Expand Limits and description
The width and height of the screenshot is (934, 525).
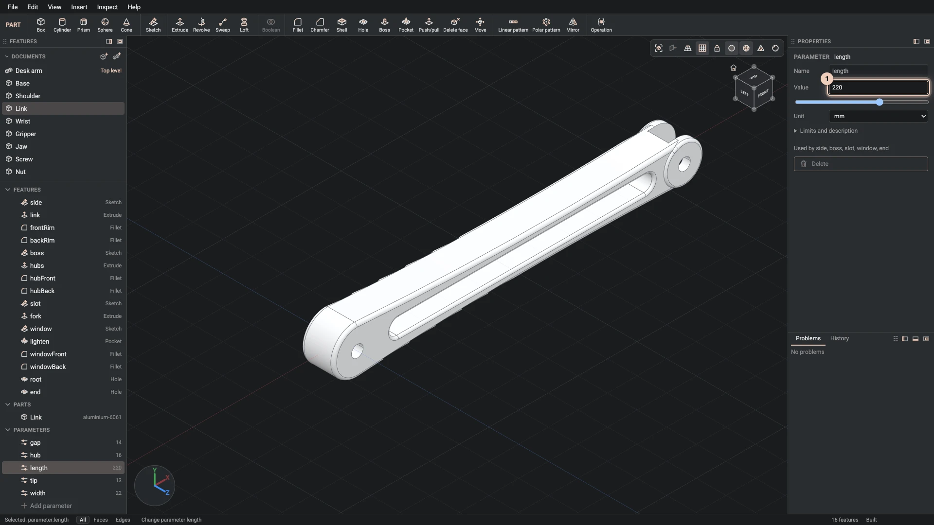point(826,131)
